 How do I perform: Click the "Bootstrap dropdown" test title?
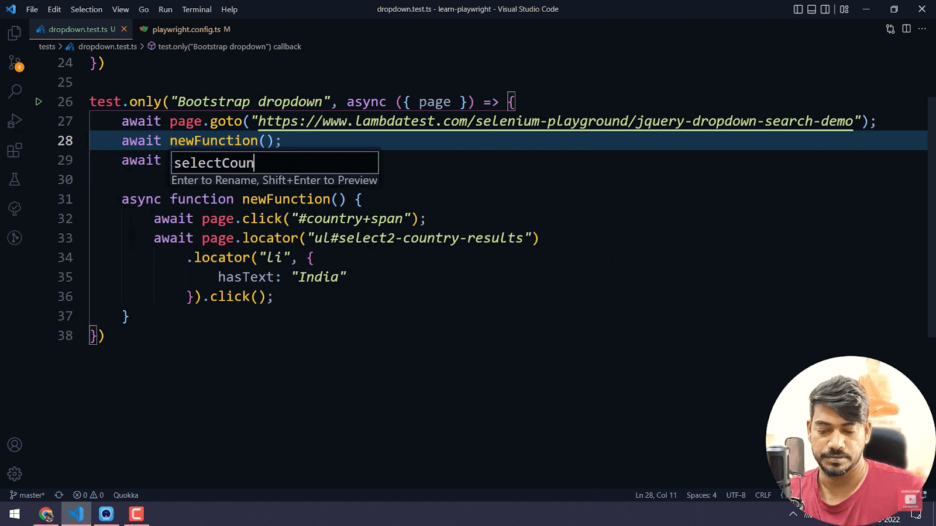250,102
